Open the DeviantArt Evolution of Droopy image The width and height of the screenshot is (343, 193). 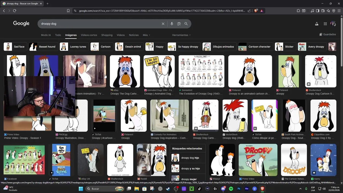point(202,71)
